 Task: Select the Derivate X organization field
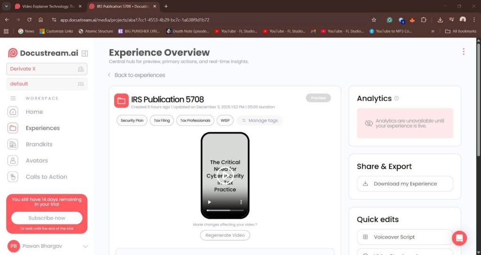click(47, 69)
